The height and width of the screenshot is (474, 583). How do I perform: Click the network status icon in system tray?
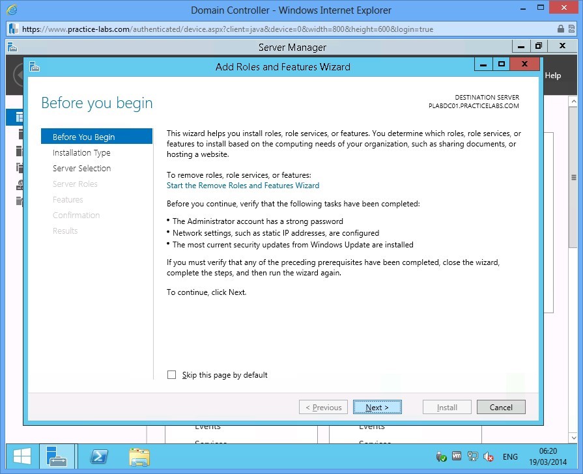click(x=472, y=456)
